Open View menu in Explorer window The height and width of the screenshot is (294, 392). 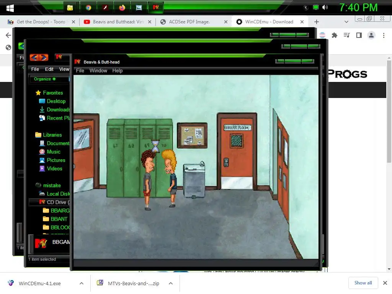(x=64, y=69)
